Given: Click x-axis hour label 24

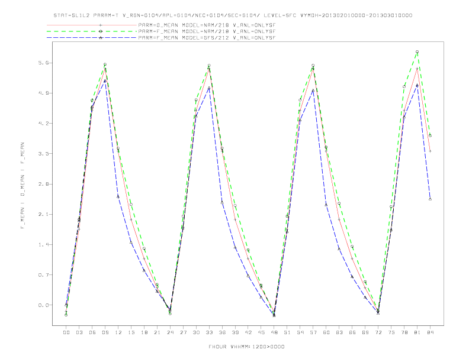Looking at the screenshot, I should click(170, 332).
